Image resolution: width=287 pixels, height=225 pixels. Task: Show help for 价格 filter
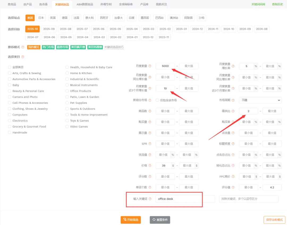[x=150, y=166]
